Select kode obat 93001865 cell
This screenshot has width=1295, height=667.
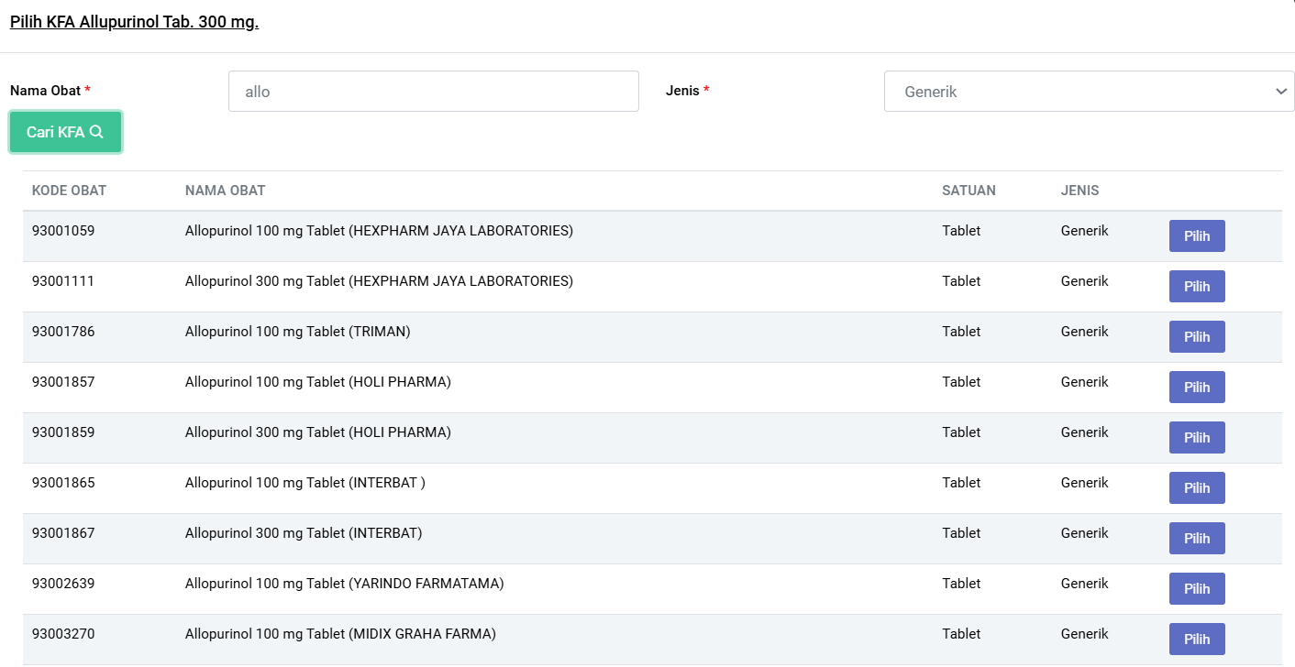tap(63, 483)
